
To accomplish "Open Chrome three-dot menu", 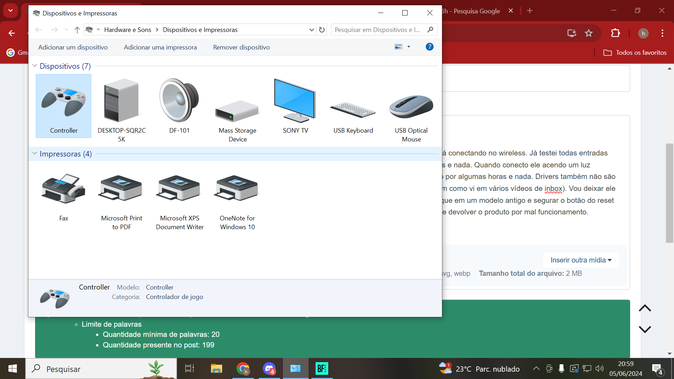I will 662,33.
